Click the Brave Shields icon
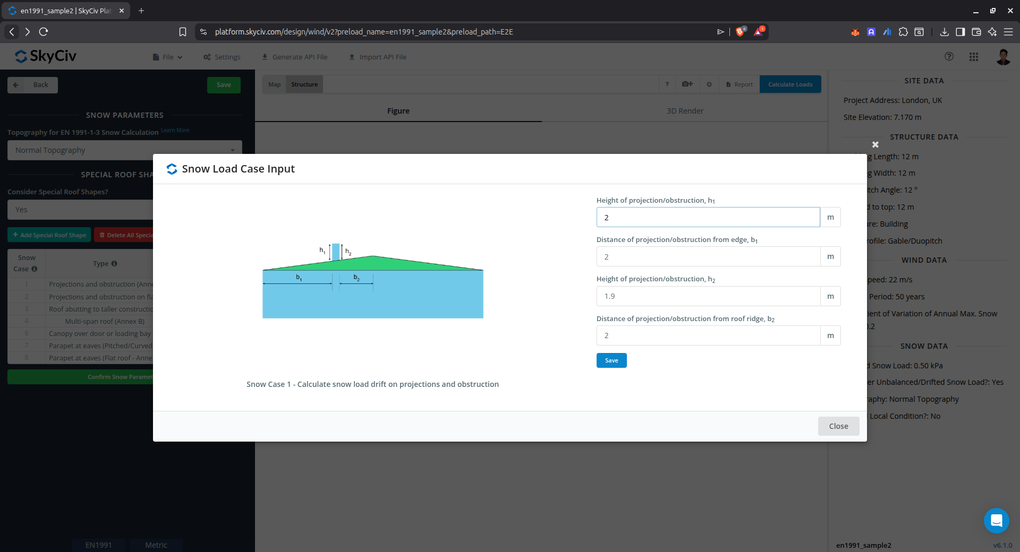 pyautogui.click(x=739, y=32)
